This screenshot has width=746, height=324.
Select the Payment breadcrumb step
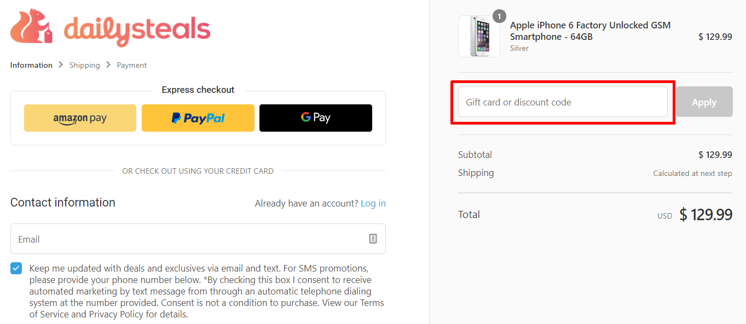(131, 64)
